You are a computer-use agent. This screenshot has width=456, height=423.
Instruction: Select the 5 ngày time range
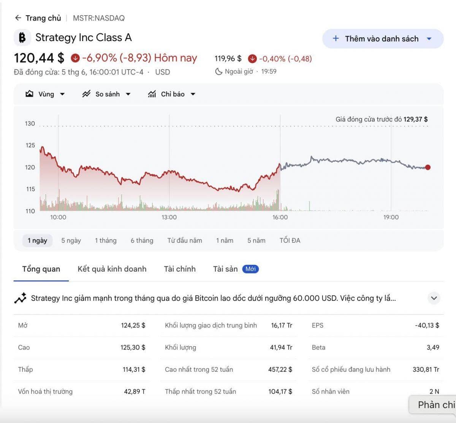(x=71, y=240)
